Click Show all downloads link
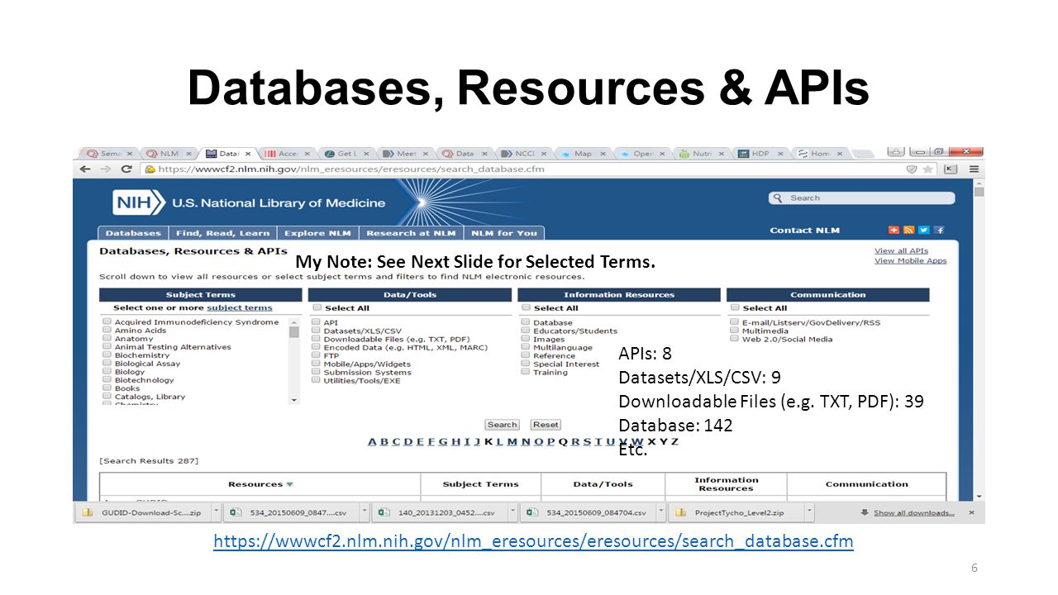This screenshot has width=1058, height=595. 913,512
